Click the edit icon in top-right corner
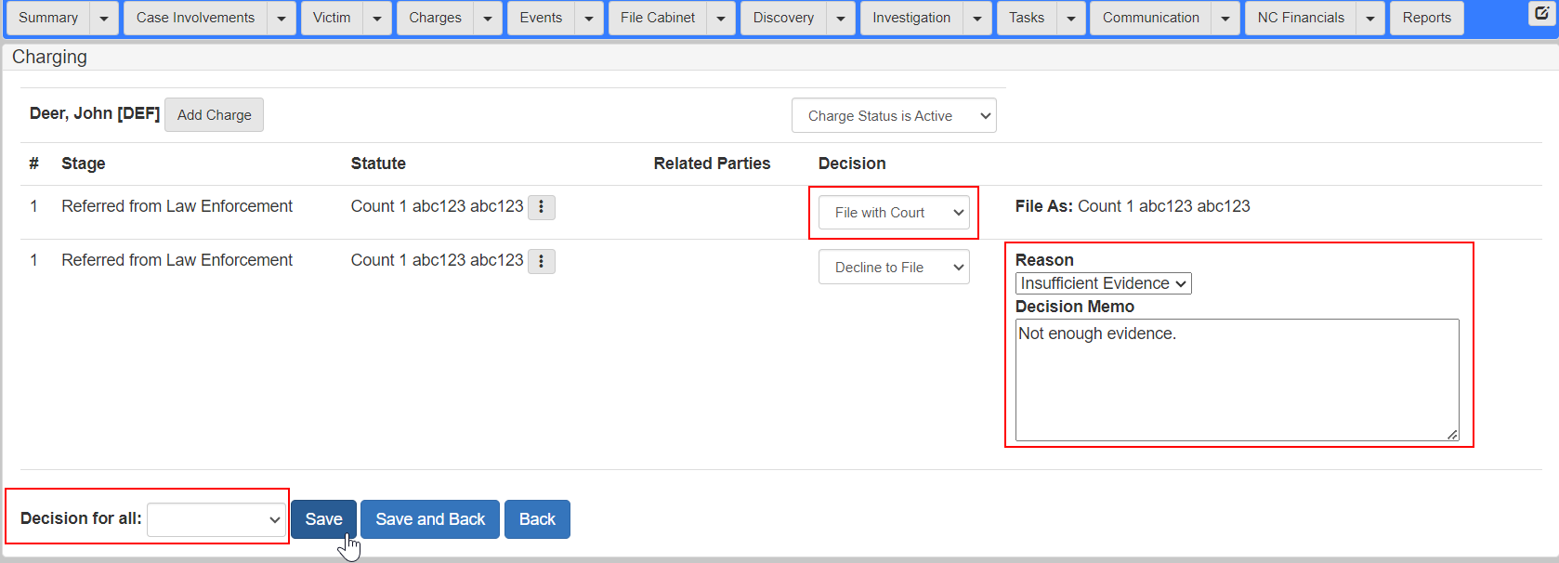This screenshot has height=563, width=1559. coord(1541,13)
